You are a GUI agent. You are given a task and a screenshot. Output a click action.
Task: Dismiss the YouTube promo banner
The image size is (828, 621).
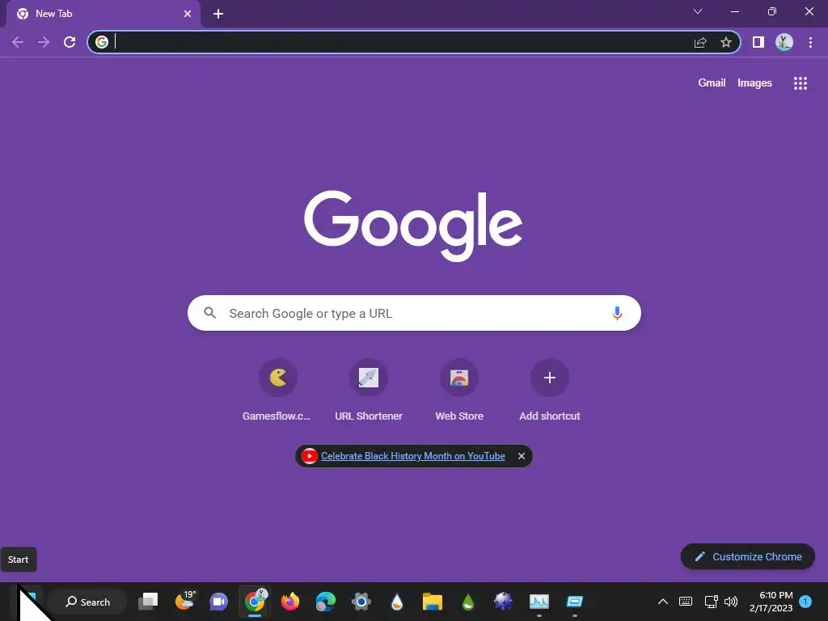[x=522, y=456]
